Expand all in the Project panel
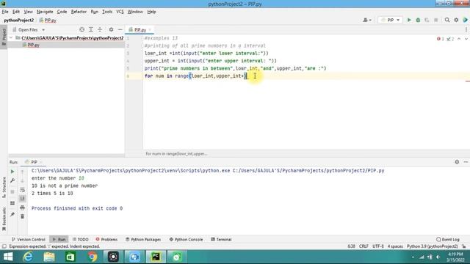 click(x=91, y=29)
